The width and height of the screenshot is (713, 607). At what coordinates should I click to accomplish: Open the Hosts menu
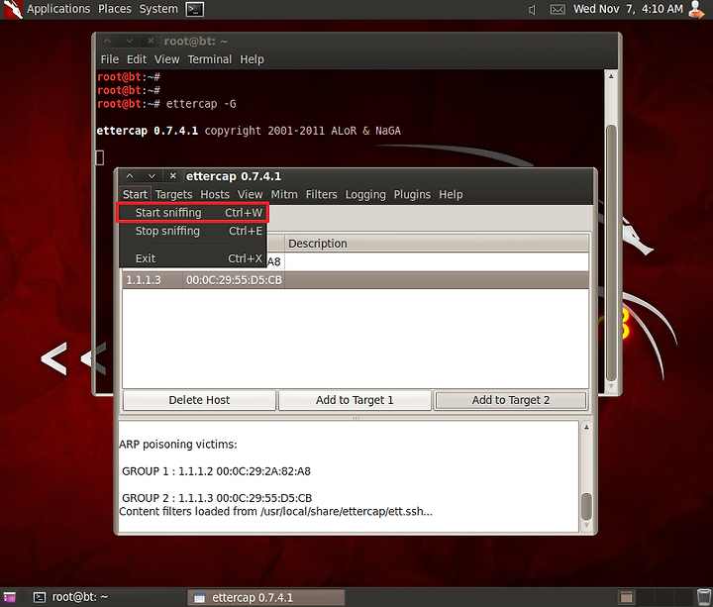[215, 195]
